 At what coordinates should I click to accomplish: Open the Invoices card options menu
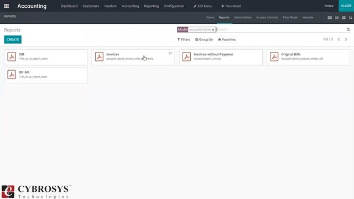170,53
